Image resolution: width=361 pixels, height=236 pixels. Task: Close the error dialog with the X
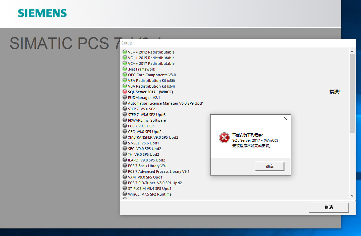286,119
